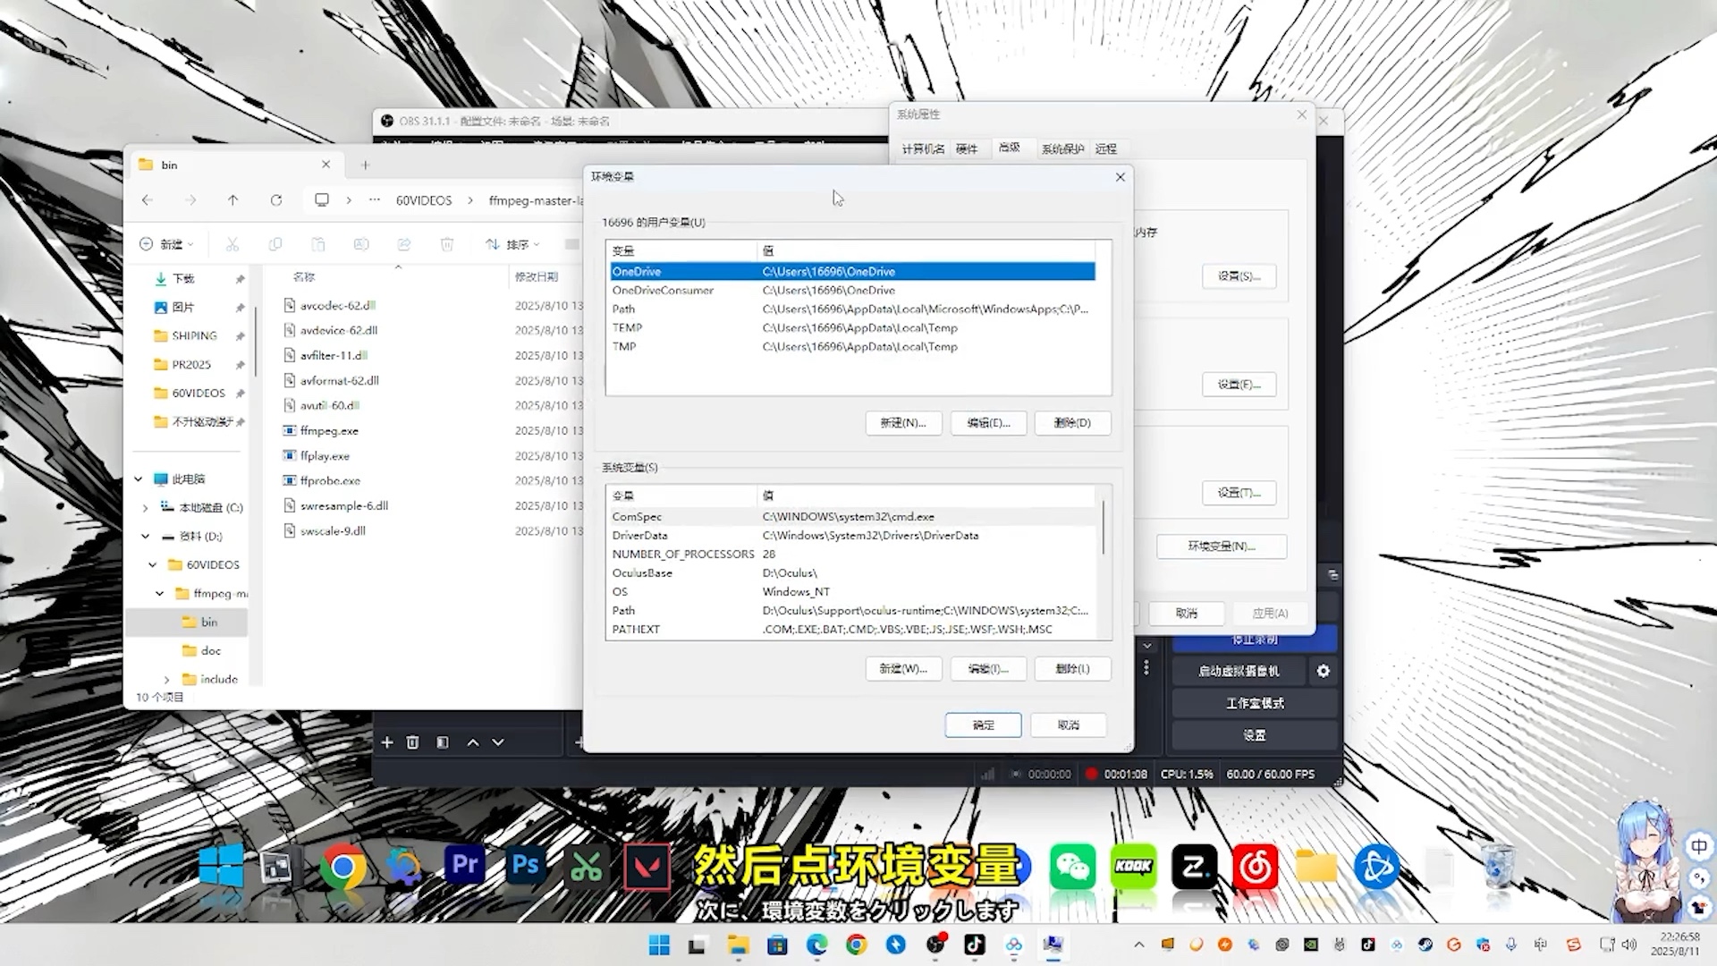
Task: Click Edit button for system variables
Action: (987, 669)
